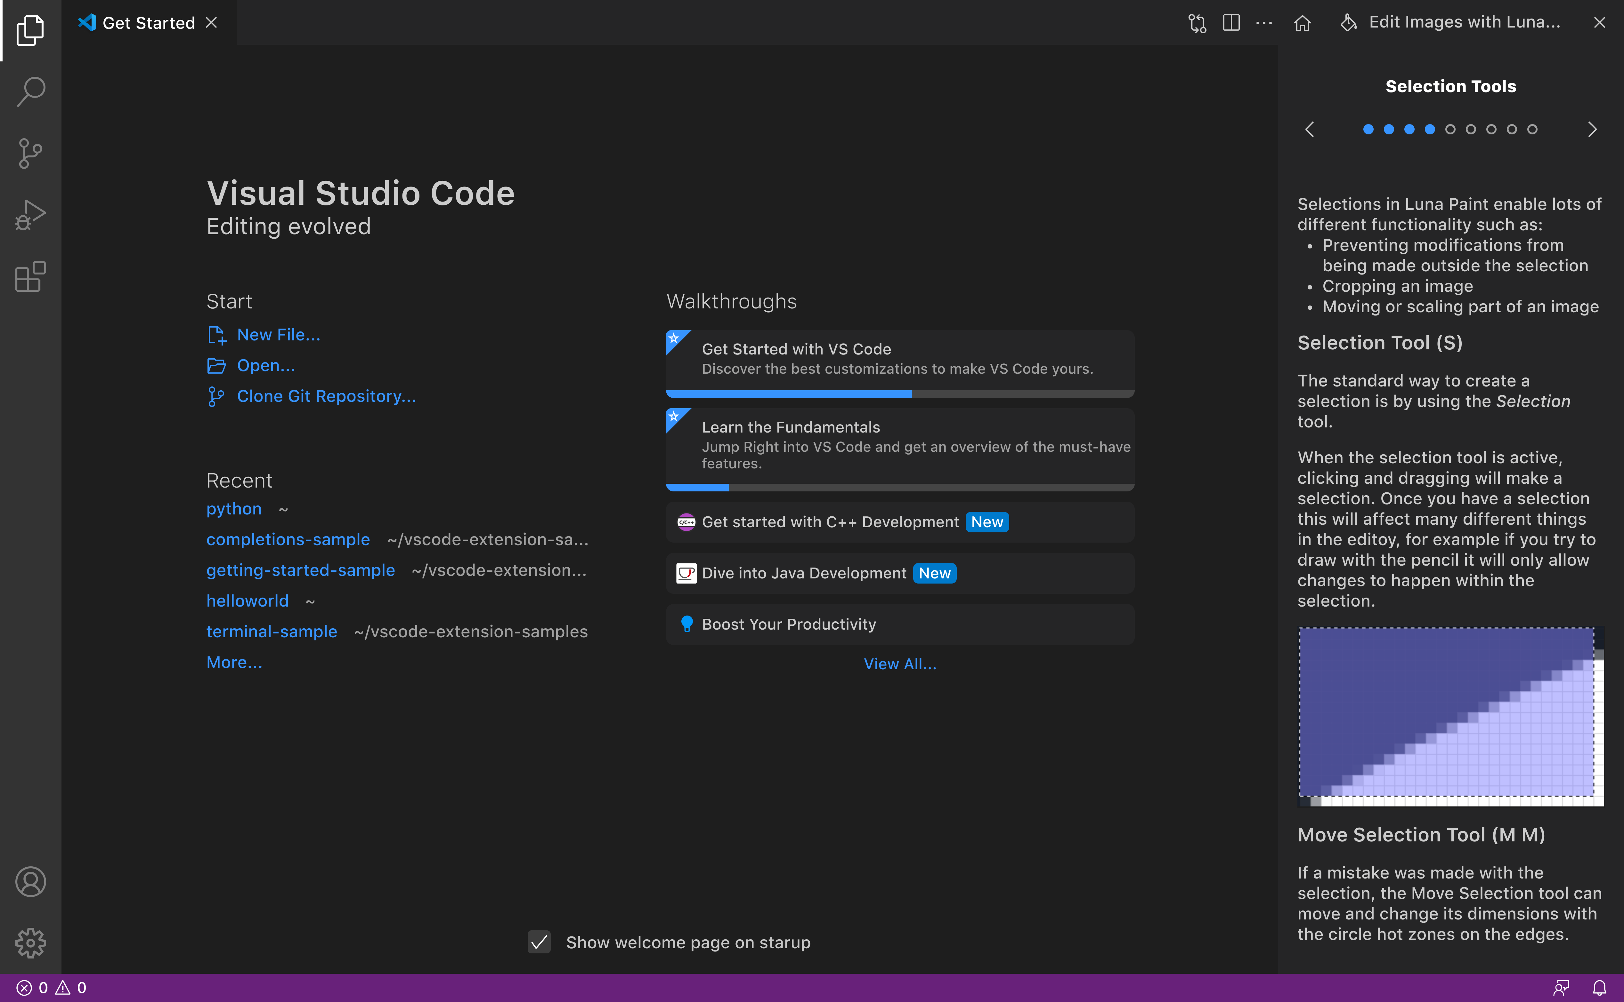This screenshot has width=1624, height=1002.
Task: Uncheck Show welcome page on starup
Action: pos(539,942)
